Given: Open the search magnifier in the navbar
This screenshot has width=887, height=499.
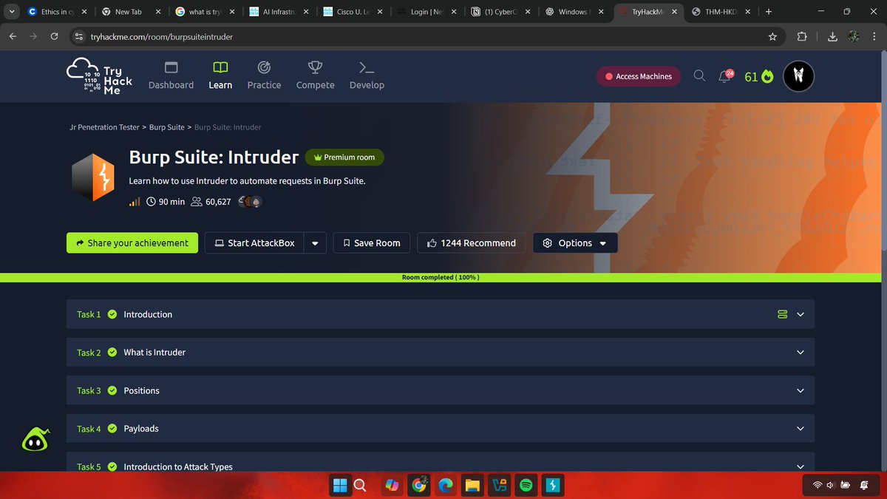Looking at the screenshot, I should (699, 75).
